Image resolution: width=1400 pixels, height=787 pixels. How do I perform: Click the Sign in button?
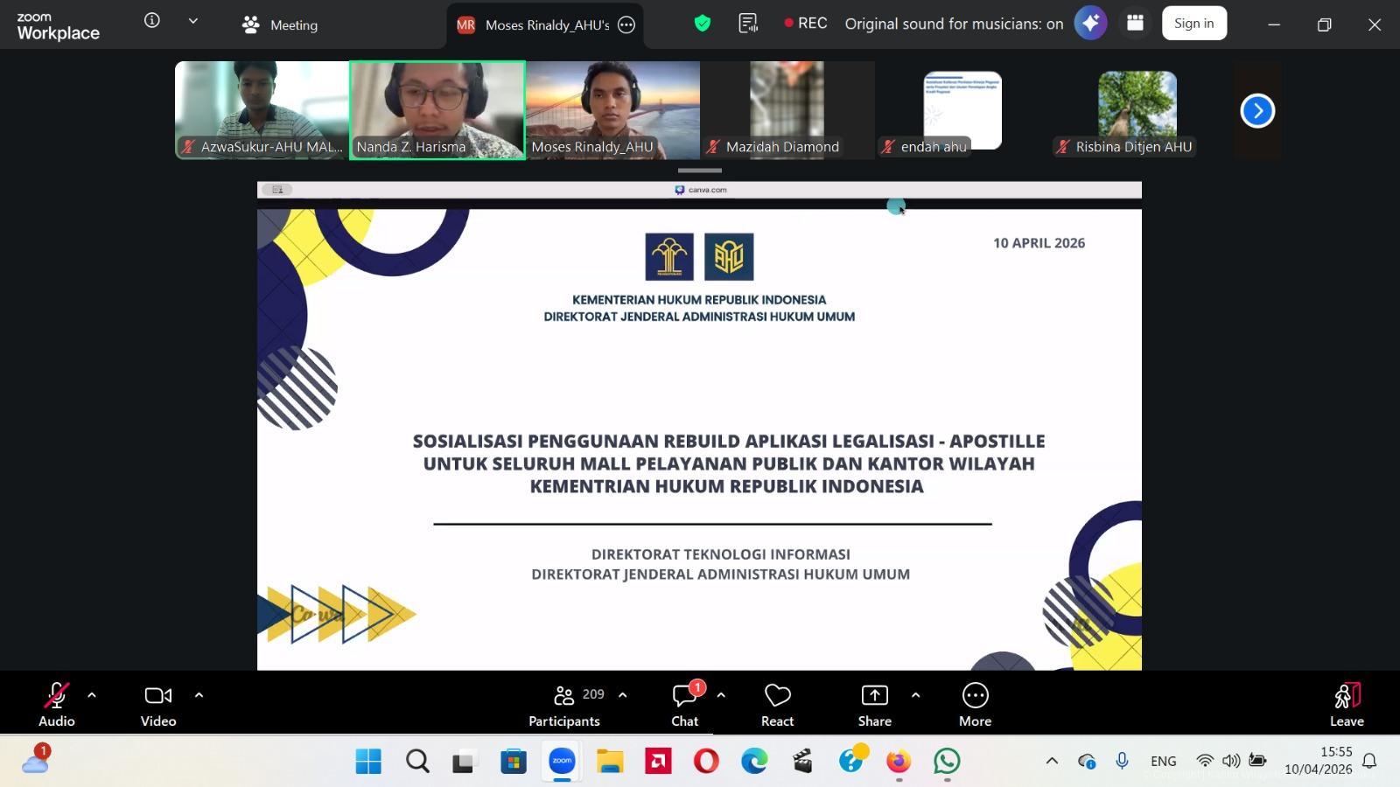click(x=1193, y=24)
